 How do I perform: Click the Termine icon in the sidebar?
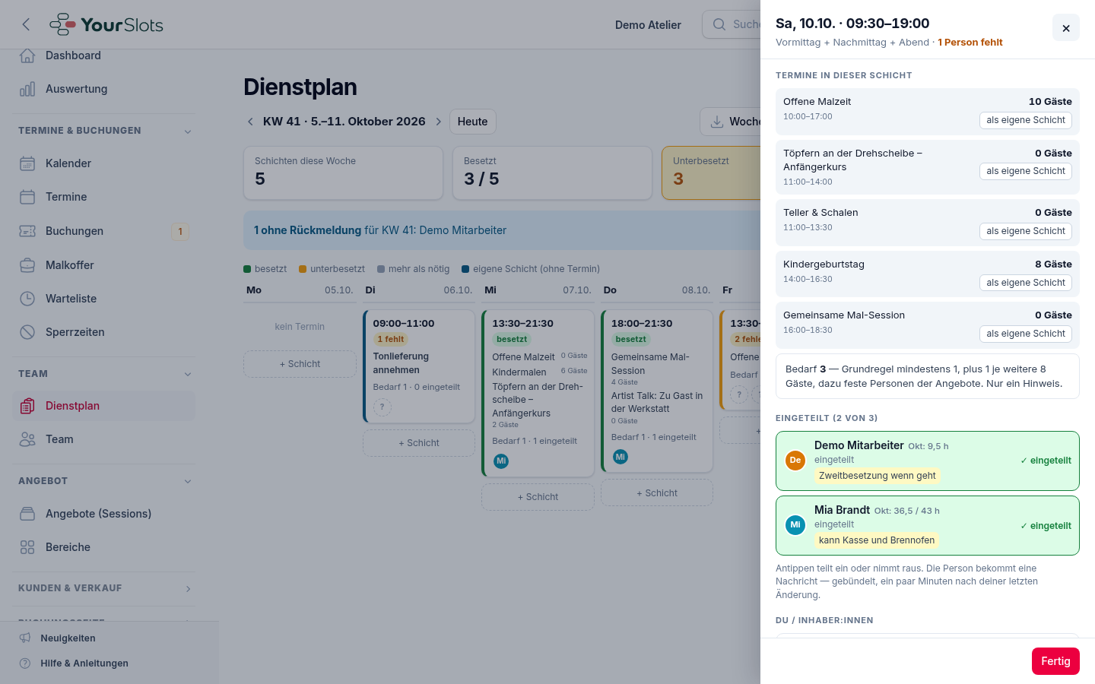coord(27,197)
